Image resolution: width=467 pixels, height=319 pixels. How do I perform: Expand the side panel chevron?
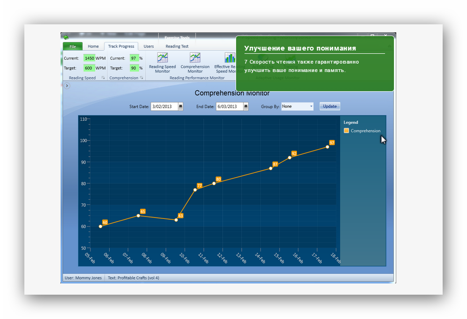(67, 86)
